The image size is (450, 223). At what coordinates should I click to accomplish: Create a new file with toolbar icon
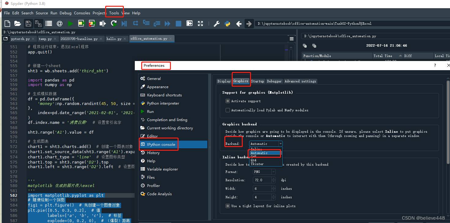(x=7, y=23)
